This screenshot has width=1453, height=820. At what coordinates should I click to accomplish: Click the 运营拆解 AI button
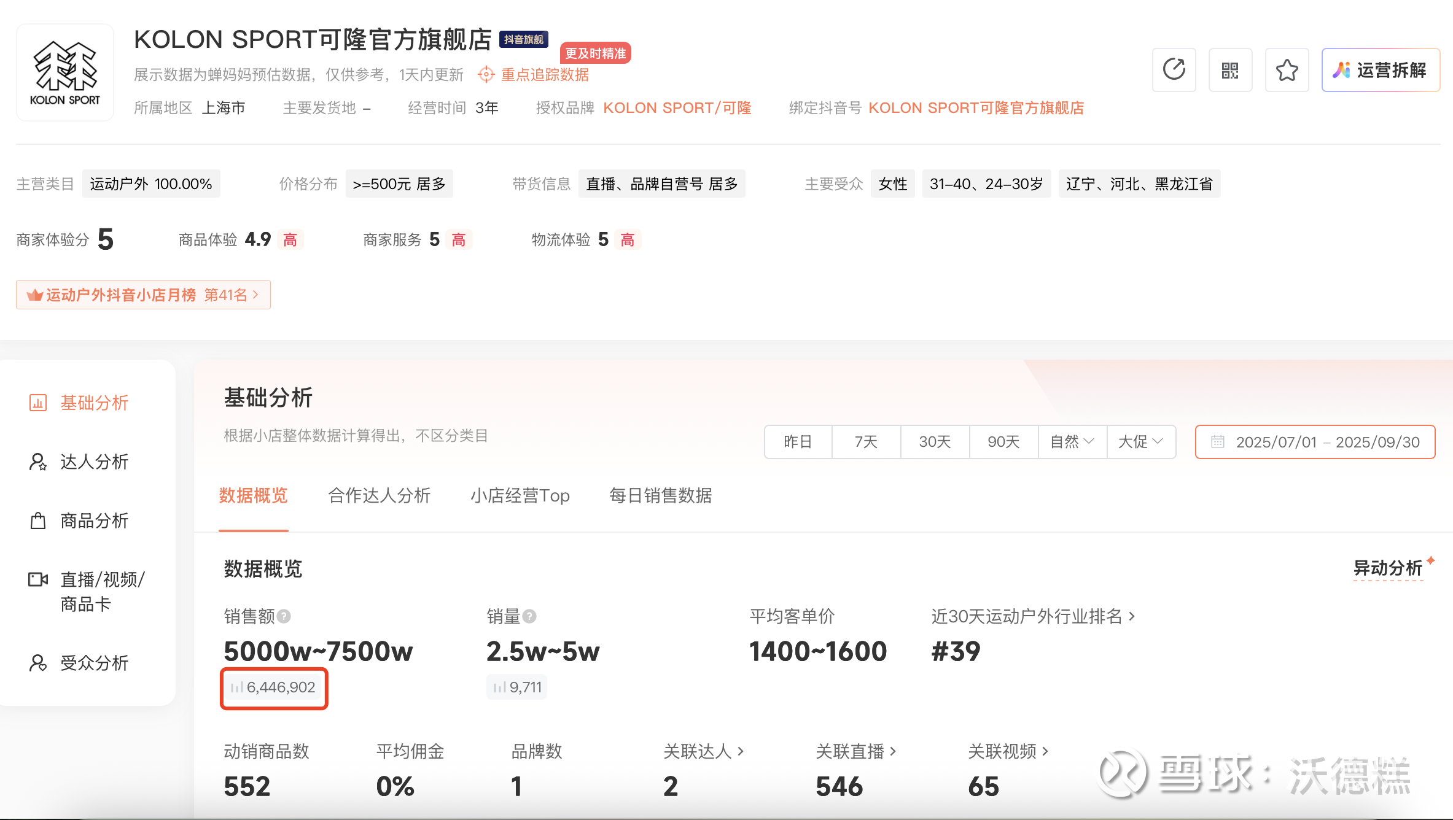tap(1380, 70)
